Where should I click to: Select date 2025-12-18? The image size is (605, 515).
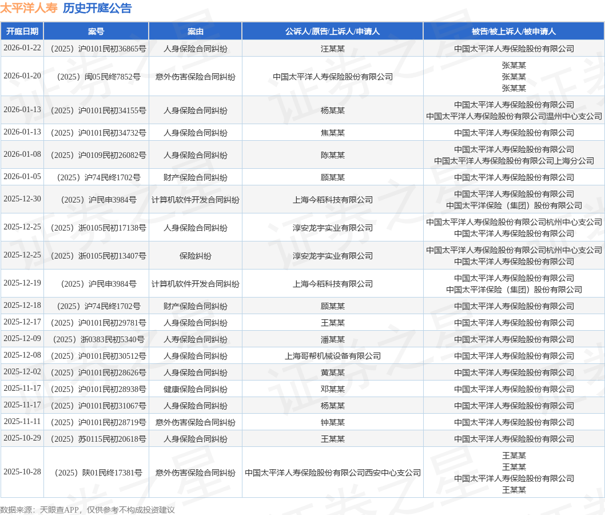click(22, 306)
